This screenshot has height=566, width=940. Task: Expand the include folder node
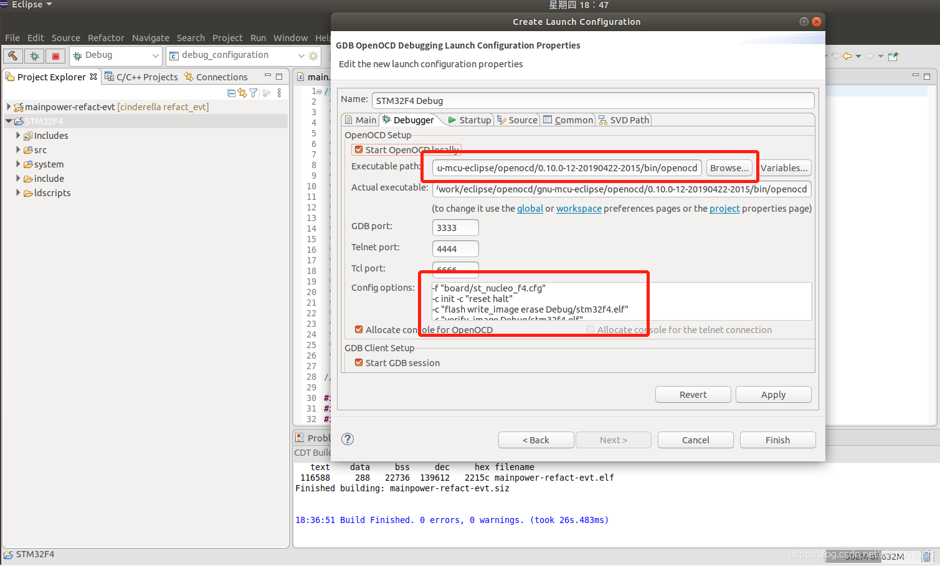pos(18,178)
